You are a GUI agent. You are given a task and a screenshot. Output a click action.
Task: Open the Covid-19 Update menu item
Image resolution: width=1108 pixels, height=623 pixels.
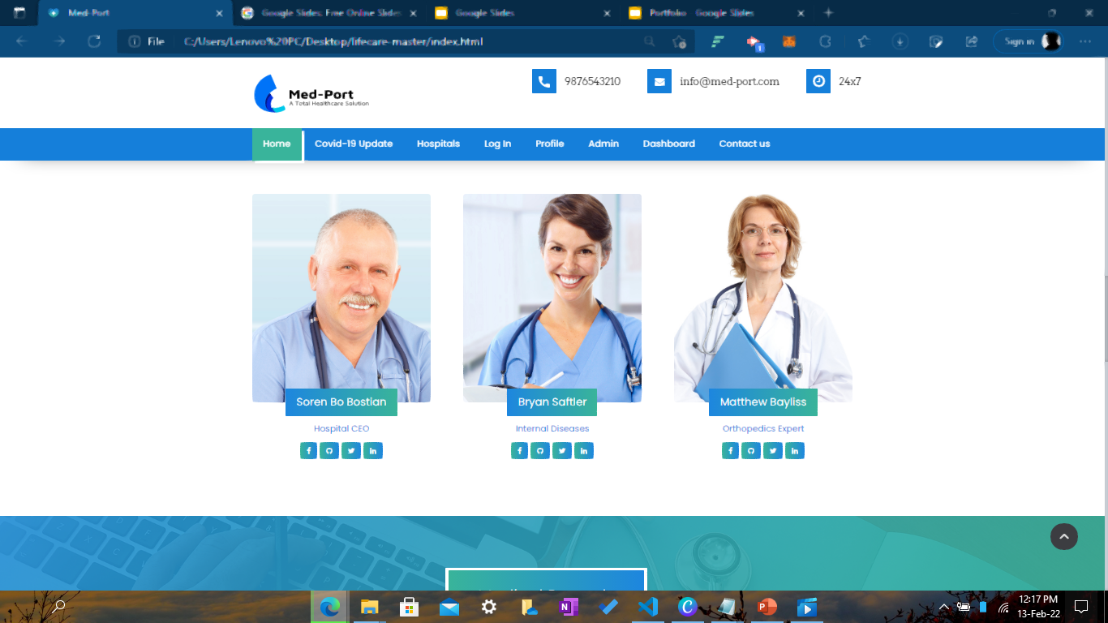point(354,144)
